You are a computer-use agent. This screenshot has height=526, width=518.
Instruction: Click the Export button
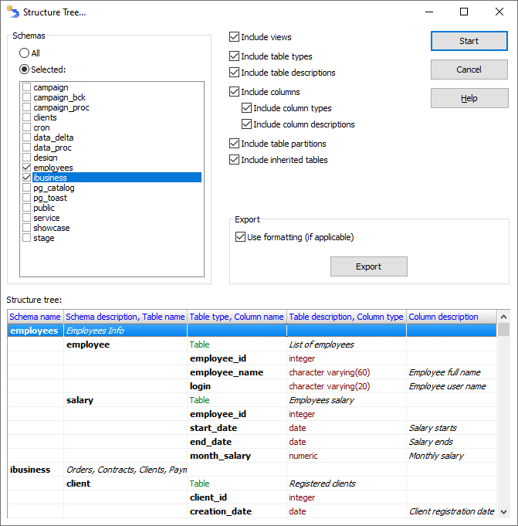coord(368,266)
